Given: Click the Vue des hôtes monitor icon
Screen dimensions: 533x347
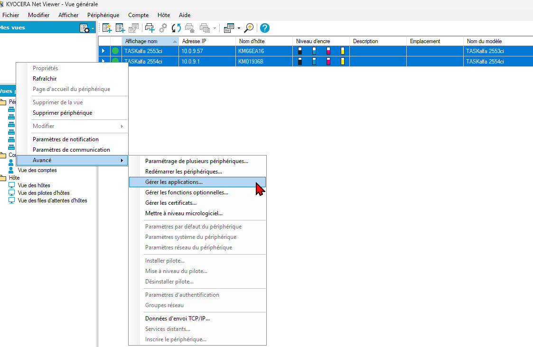Looking at the screenshot, I should click(x=11, y=185).
